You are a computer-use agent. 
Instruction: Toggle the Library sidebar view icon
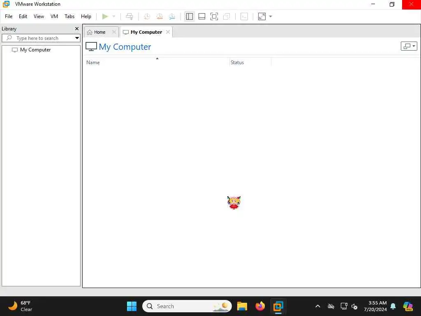click(189, 16)
